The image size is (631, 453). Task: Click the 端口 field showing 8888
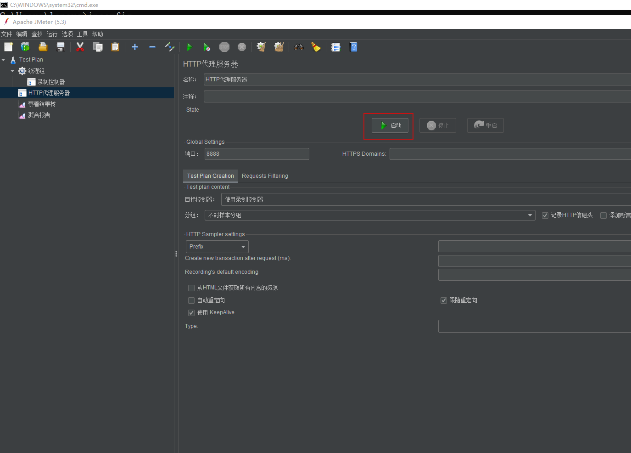pyautogui.click(x=257, y=154)
